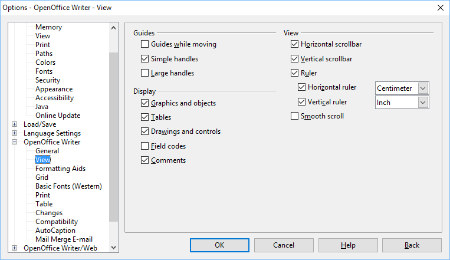Uncheck Graphics and objects display
Viewport: 450px width, 260px height.
[145, 103]
